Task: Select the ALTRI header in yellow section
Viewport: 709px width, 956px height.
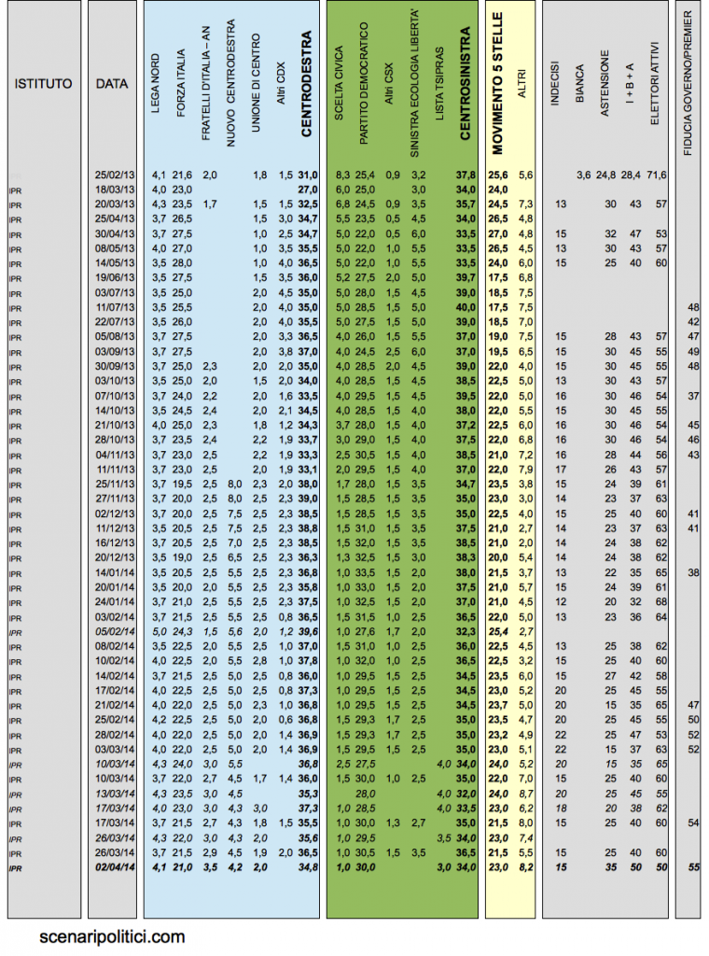Action: [x=521, y=83]
